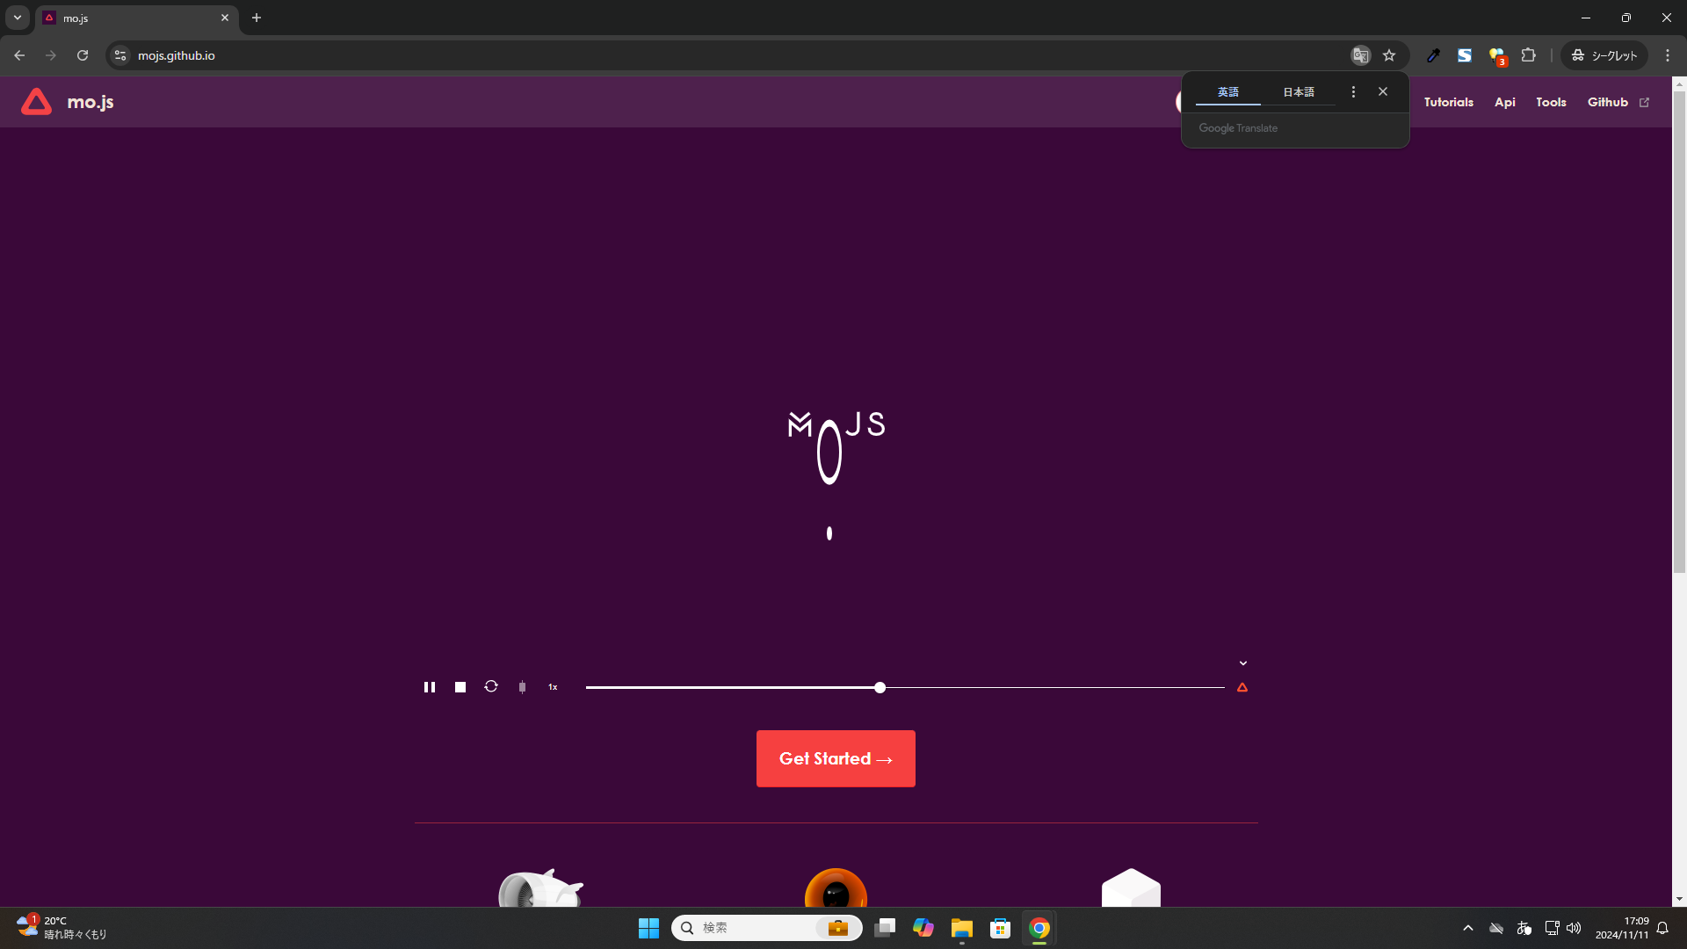Click the small red mojs triangle icon
The height and width of the screenshot is (949, 1687).
coord(1242,687)
